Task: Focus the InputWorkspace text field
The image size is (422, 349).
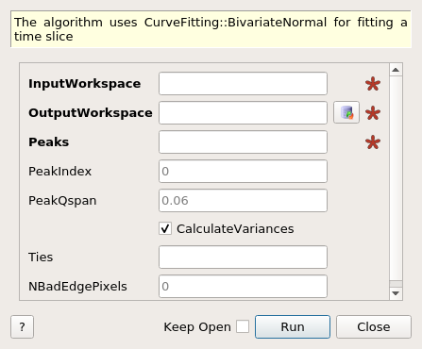Action: point(243,84)
